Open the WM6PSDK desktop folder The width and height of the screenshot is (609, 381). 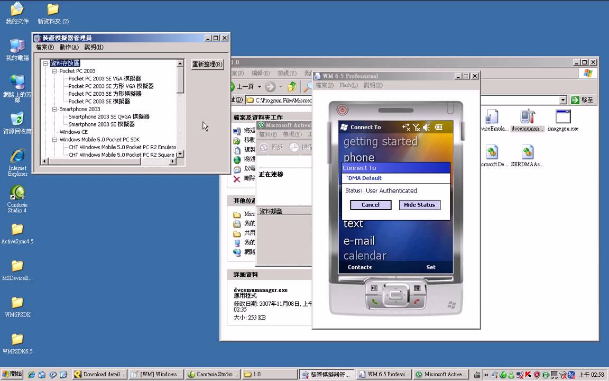(x=17, y=306)
